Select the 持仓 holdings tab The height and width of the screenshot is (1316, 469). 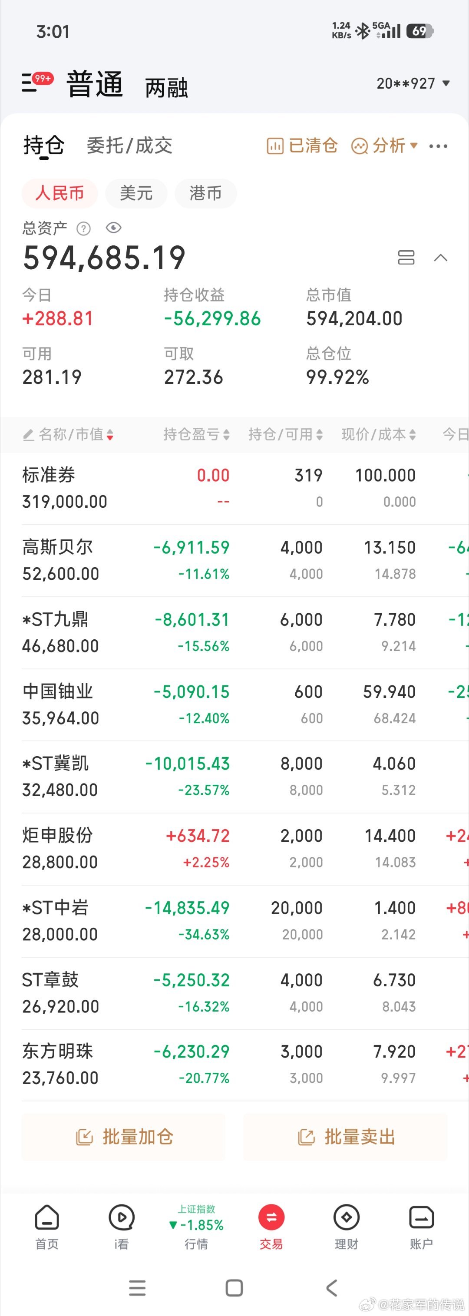tap(44, 146)
